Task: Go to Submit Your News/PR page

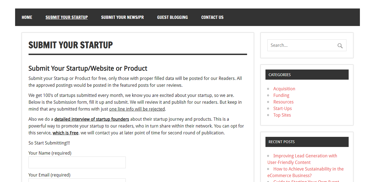Action: point(122,17)
